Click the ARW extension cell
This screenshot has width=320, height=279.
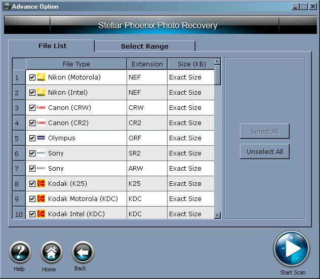coord(147,169)
